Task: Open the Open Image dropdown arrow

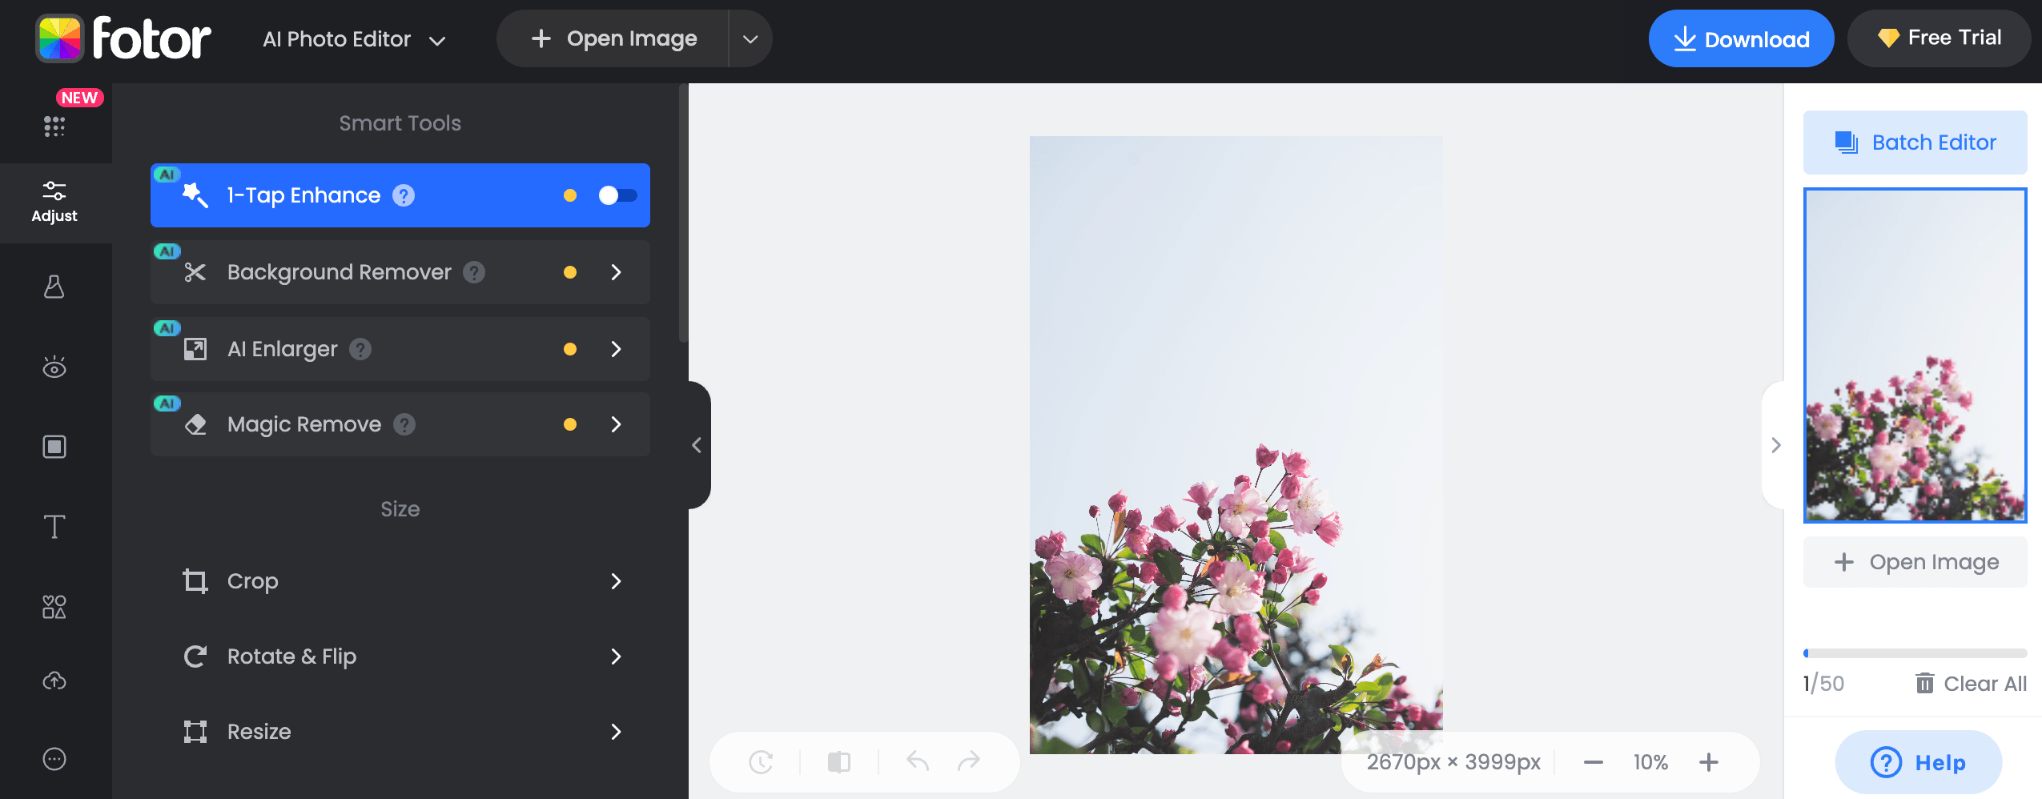Action: tap(750, 38)
